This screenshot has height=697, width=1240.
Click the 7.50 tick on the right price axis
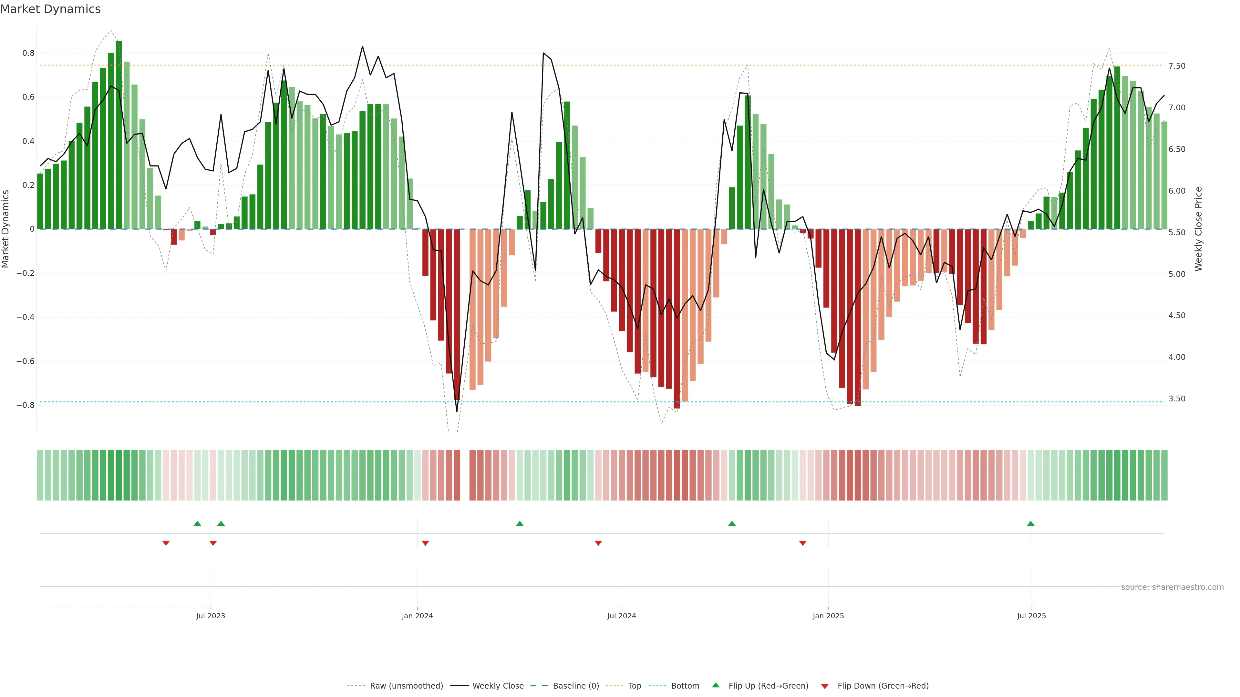[1176, 66]
